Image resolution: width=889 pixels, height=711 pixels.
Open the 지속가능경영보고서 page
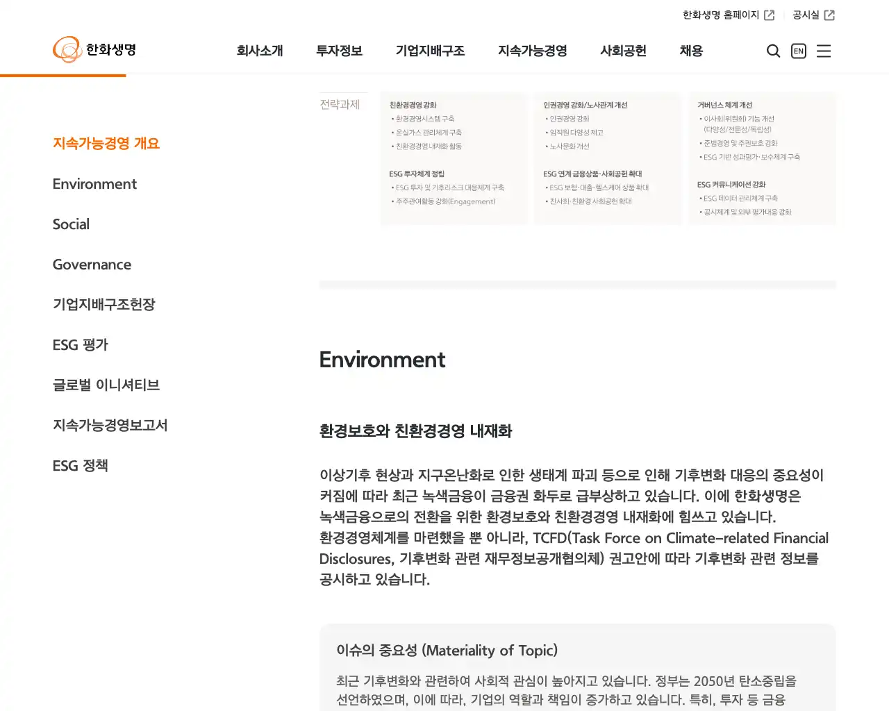tap(110, 425)
